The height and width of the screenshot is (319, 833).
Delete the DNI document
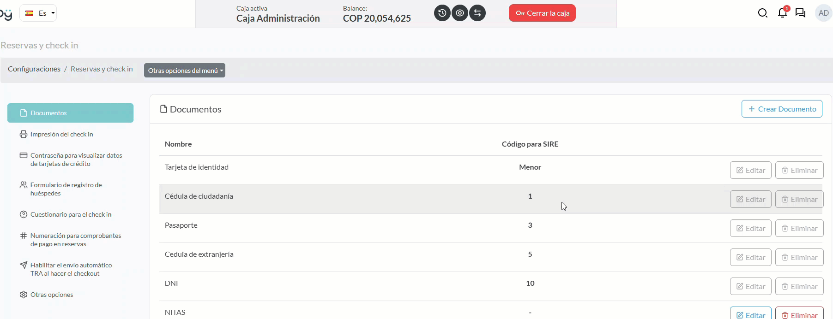pos(799,286)
